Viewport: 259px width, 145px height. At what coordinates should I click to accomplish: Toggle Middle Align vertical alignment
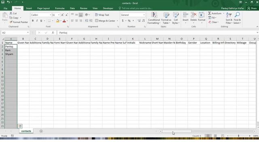(76, 15)
